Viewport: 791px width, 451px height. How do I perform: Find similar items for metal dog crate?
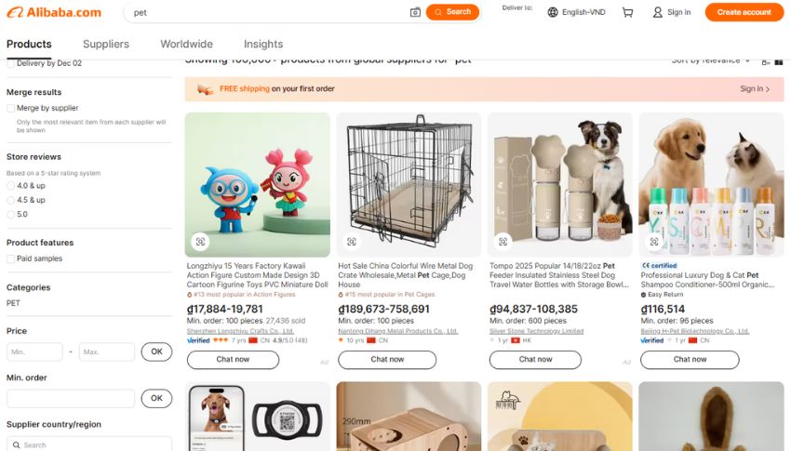352,242
